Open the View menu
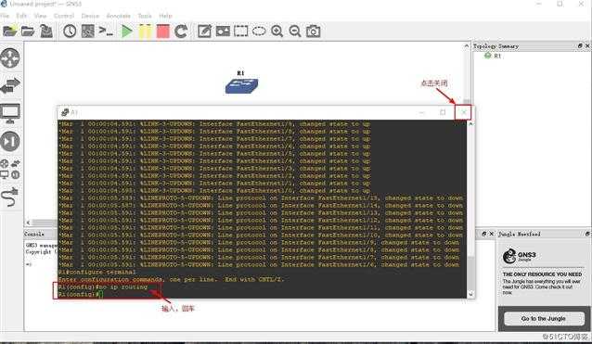This screenshot has width=592, height=344. click(x=40, y=16)
